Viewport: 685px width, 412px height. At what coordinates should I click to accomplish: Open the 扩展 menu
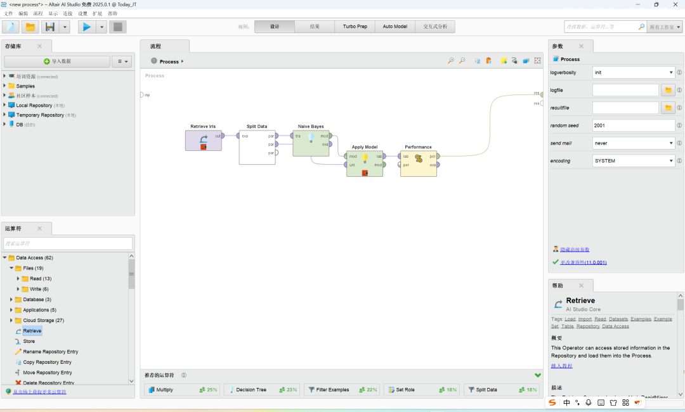(x=97, y=13)
